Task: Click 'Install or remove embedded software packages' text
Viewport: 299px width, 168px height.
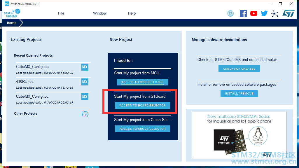Action: (237, 85)
